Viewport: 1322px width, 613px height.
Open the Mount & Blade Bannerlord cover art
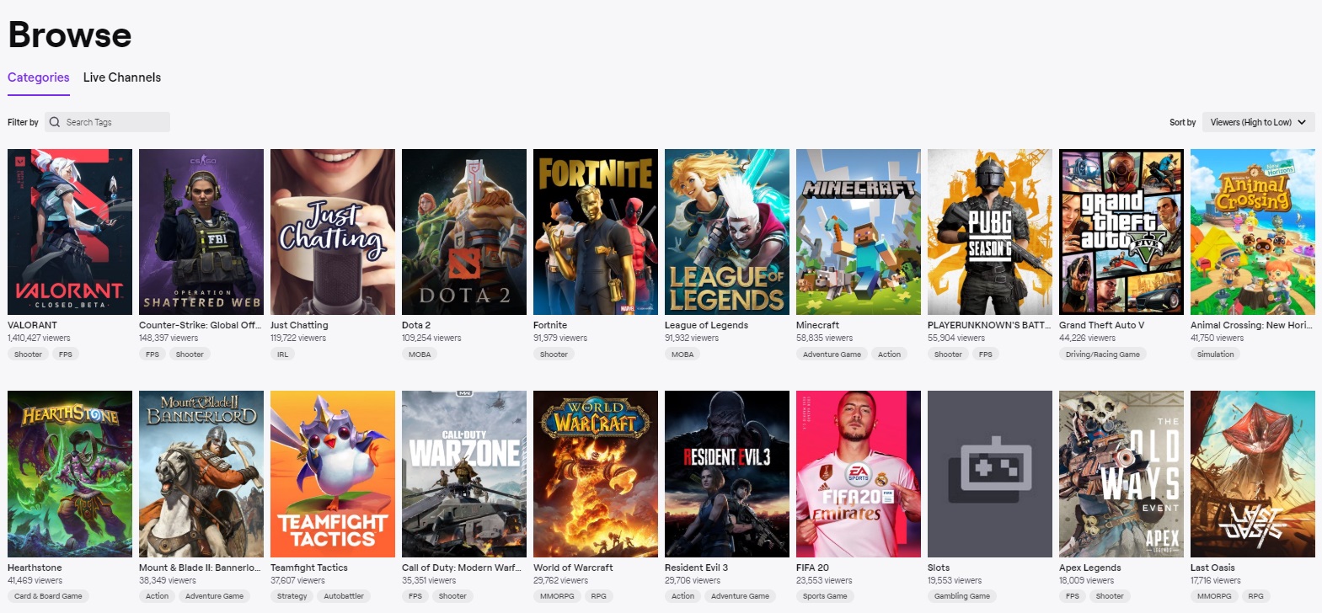[201, 474]
